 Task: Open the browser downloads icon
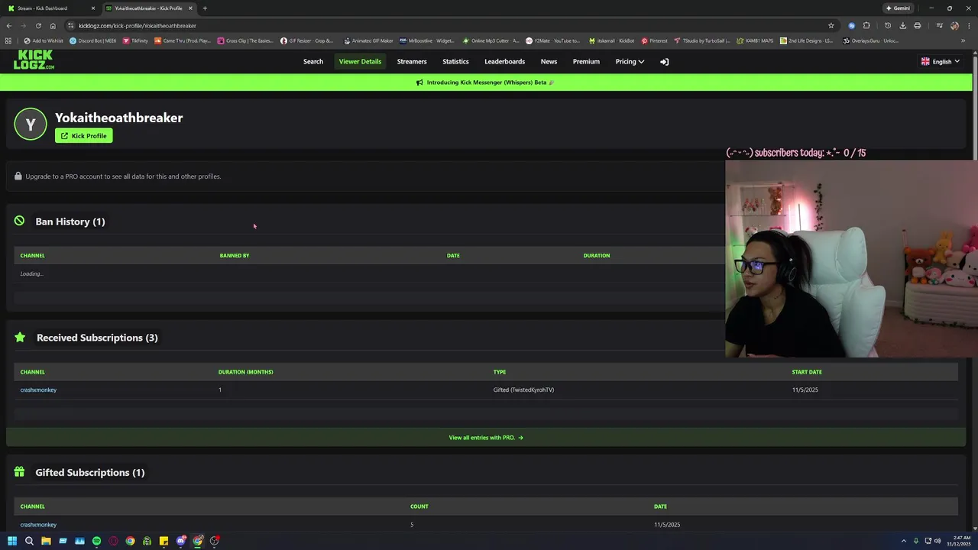[x=902, y=25]
